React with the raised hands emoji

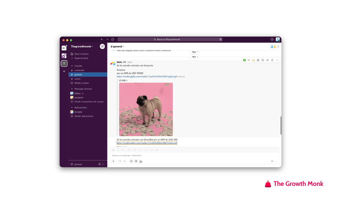(253, 60)
